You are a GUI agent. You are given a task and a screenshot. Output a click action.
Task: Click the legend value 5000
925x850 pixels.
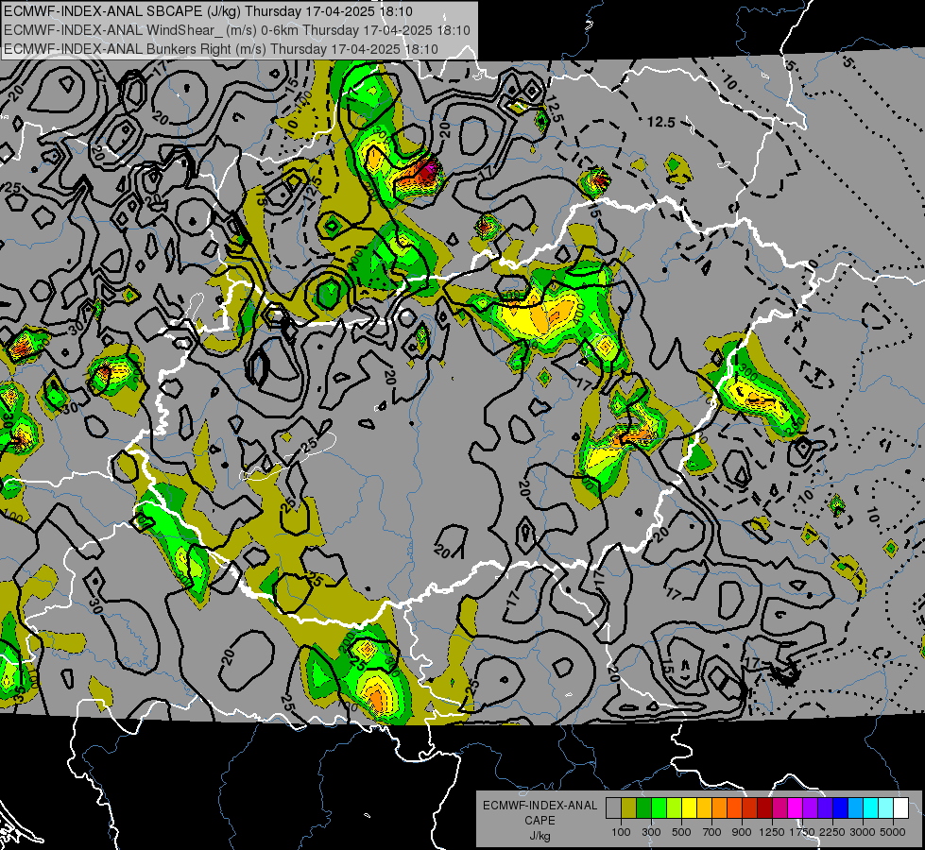tap(893, 832)
